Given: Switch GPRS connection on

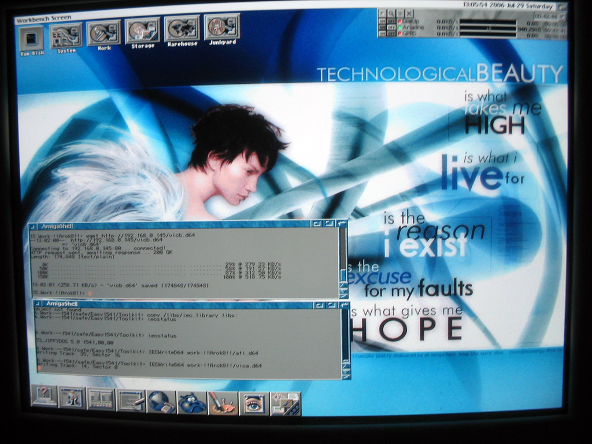Looking at the screenshot, I should 382,34.
